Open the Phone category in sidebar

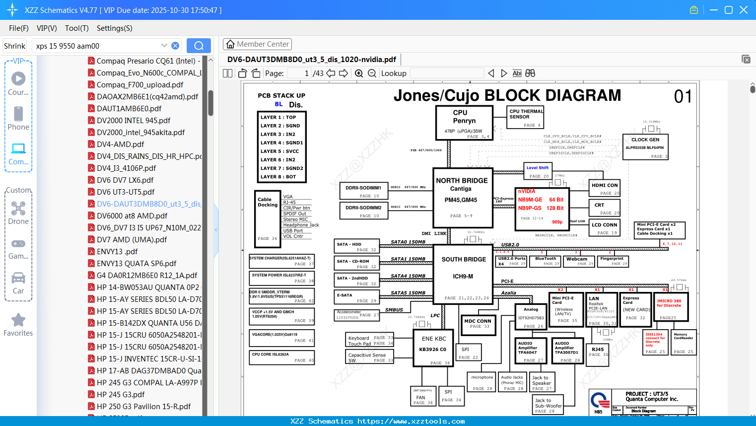coord(18,118)
